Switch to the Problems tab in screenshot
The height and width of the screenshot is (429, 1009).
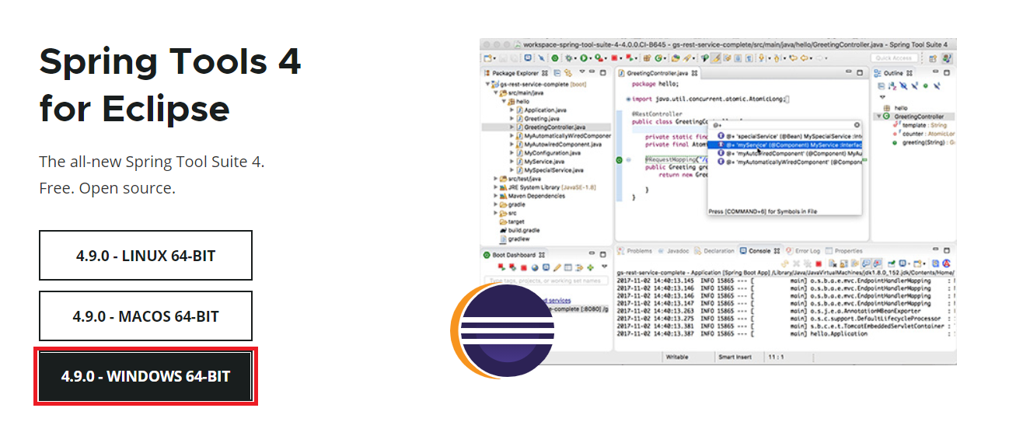click(x=635, y=251)
